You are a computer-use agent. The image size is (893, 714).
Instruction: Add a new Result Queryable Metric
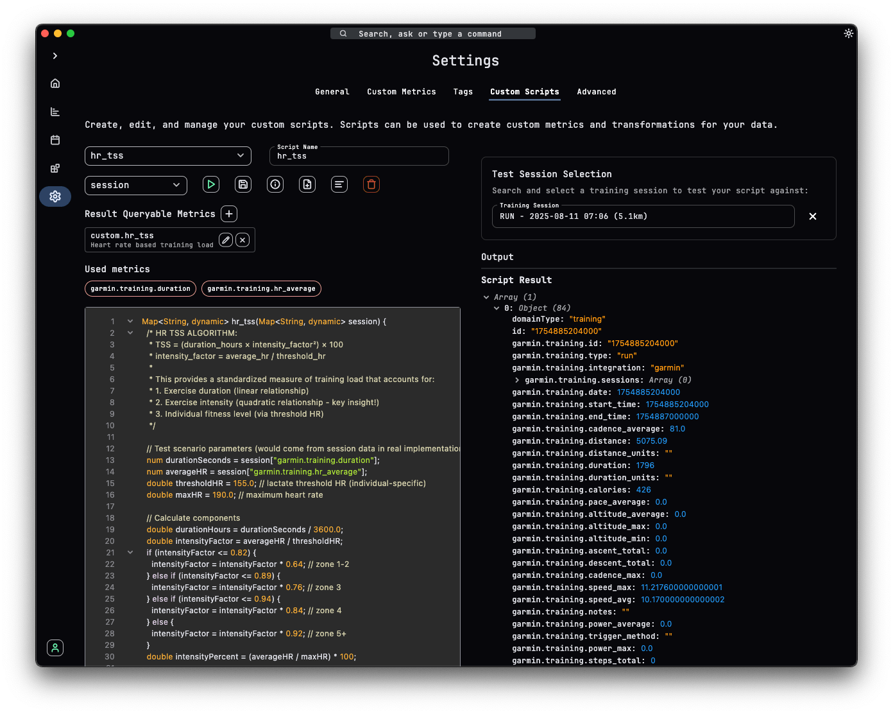(x=229, y=213)
